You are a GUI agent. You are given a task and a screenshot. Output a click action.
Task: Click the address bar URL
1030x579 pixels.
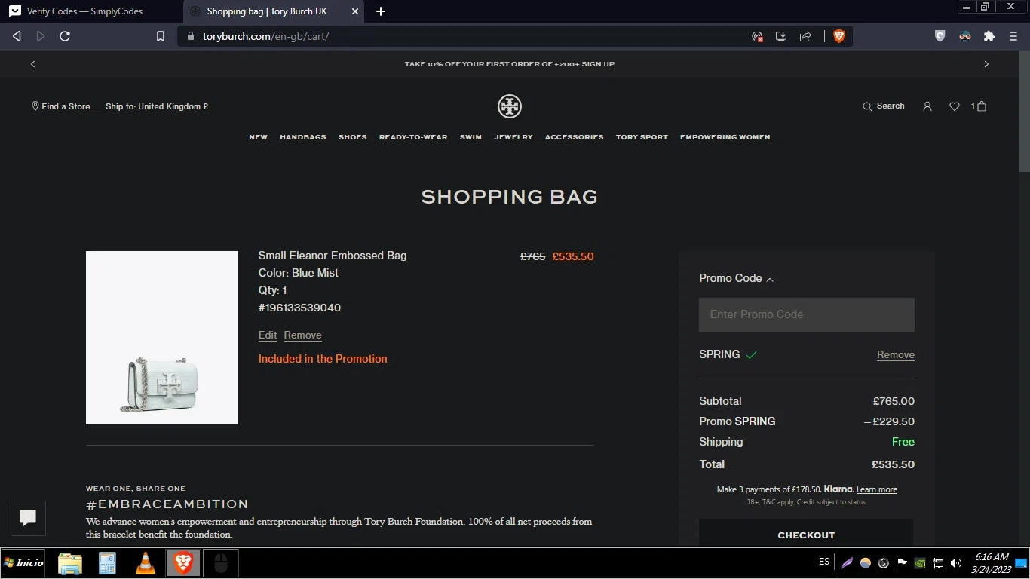click(x=266, y=36)
